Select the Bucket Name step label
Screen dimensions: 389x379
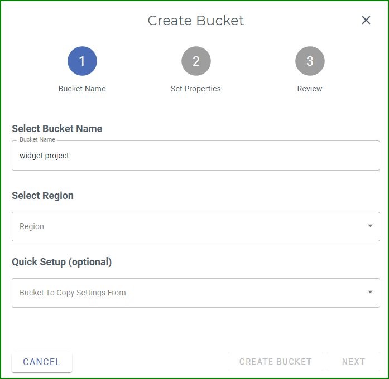(x=82, y=89)
